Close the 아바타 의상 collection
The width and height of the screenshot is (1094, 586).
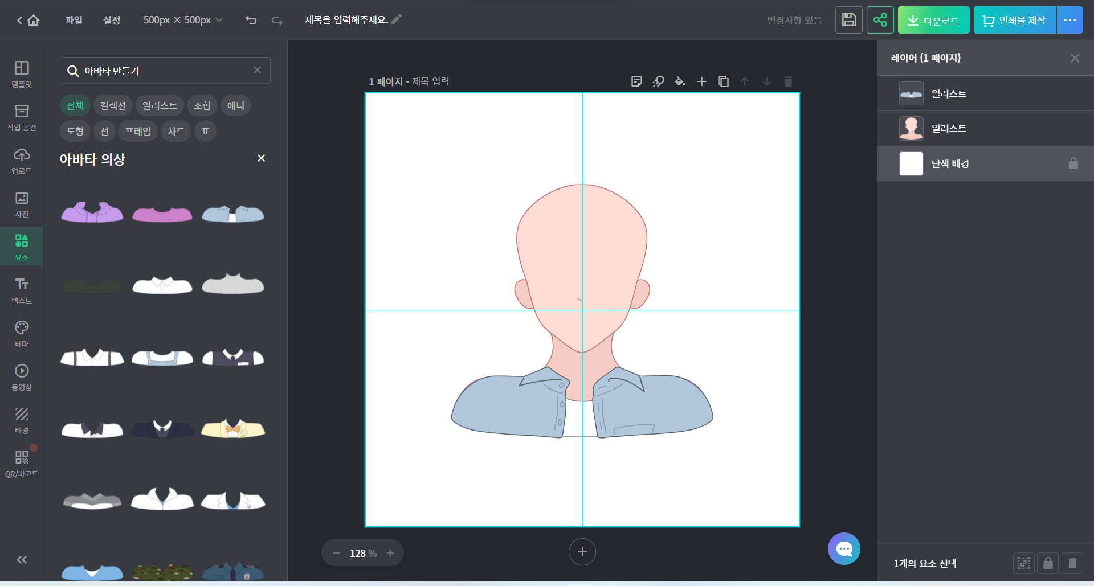[261, 158]
